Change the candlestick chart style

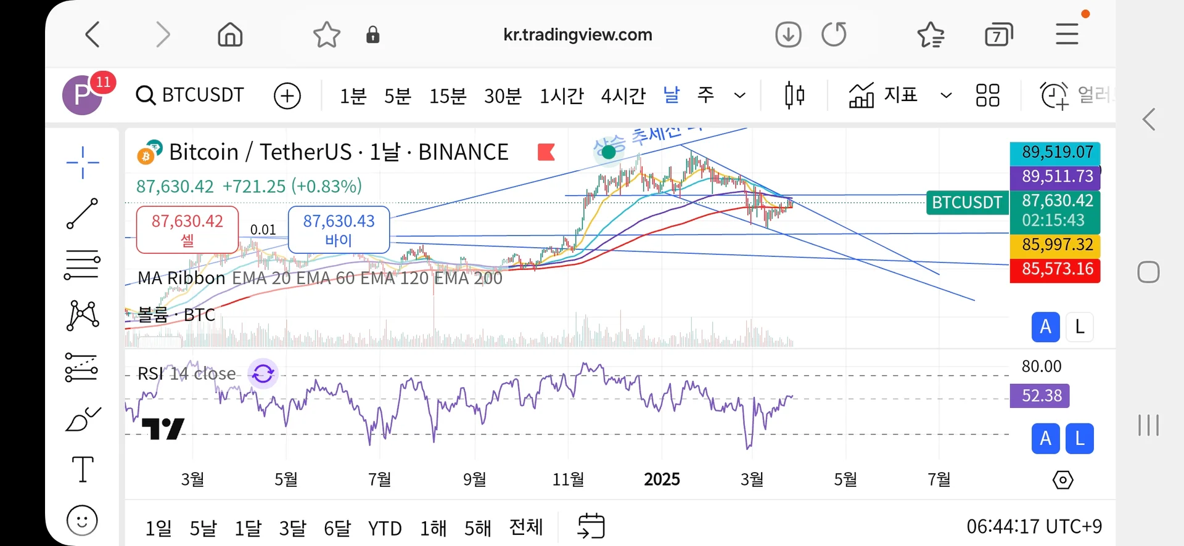794,96
